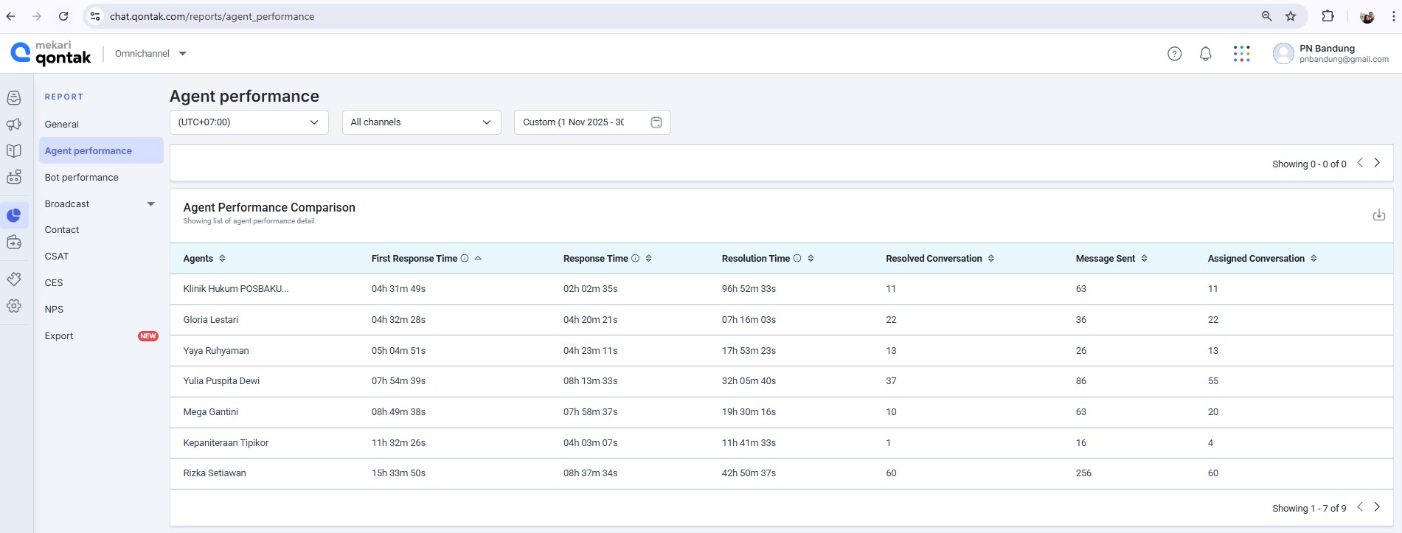Go to next page of agent table
The image size is (1402, 533).
click(x=1376, y=507)
